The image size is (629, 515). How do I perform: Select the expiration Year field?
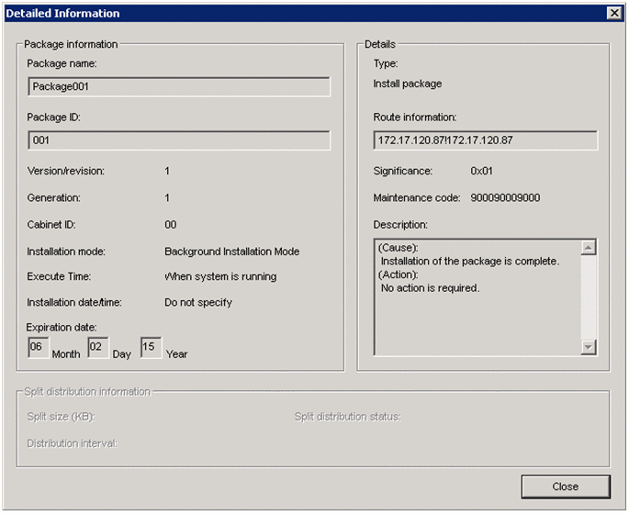tap(151, 348)
